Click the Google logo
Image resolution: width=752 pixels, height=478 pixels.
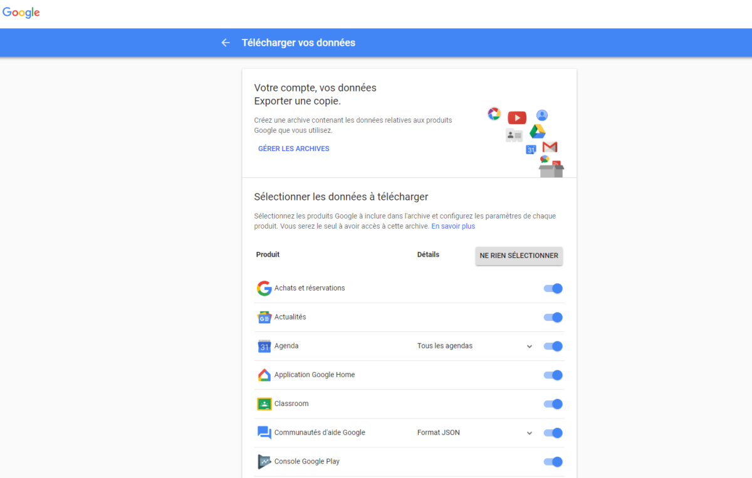(21, 13)
